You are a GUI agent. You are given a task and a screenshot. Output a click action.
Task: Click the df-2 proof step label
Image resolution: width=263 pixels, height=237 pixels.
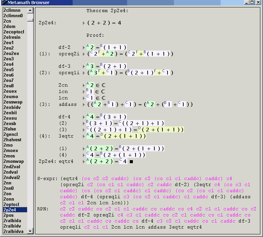(x=65, y=48)
